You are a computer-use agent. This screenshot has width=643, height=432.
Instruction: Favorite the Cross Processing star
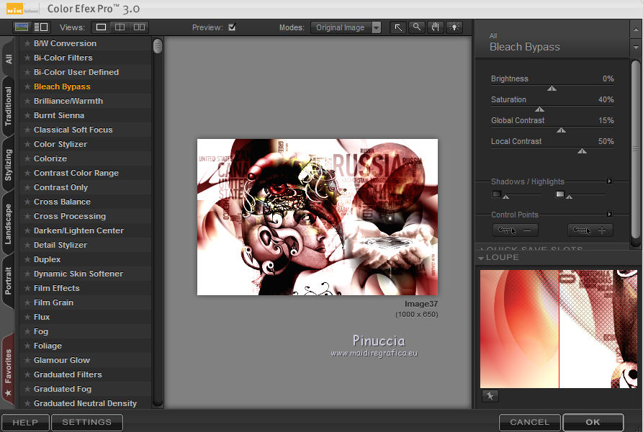tap(27, 217)
